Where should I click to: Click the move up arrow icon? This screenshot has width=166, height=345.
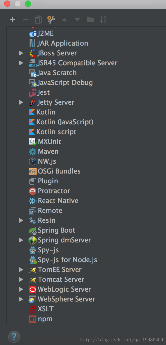(x=64, y=20)
